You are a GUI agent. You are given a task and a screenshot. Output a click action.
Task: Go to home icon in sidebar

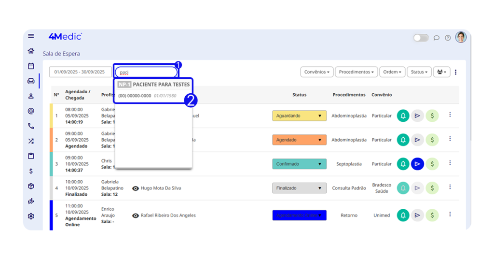point(31,51)
